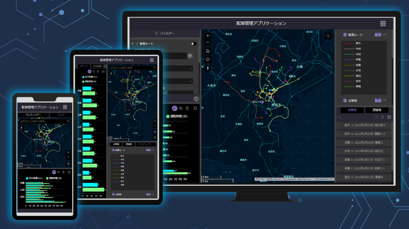Viewport: 409px width, 229px height.
Task: Click the address search field on the tablet
Action: 130,68
